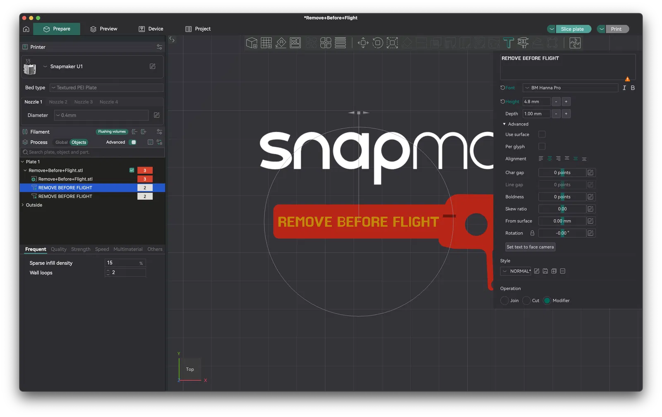Screen dimensions: 662x417
Task: Select the Quality settings tab
Action: click(x=59, y=249)
